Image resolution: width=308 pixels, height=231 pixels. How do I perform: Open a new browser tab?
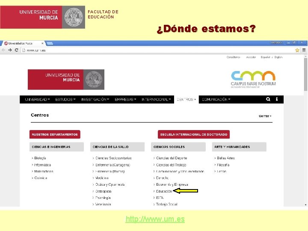[x=50, y=43]
